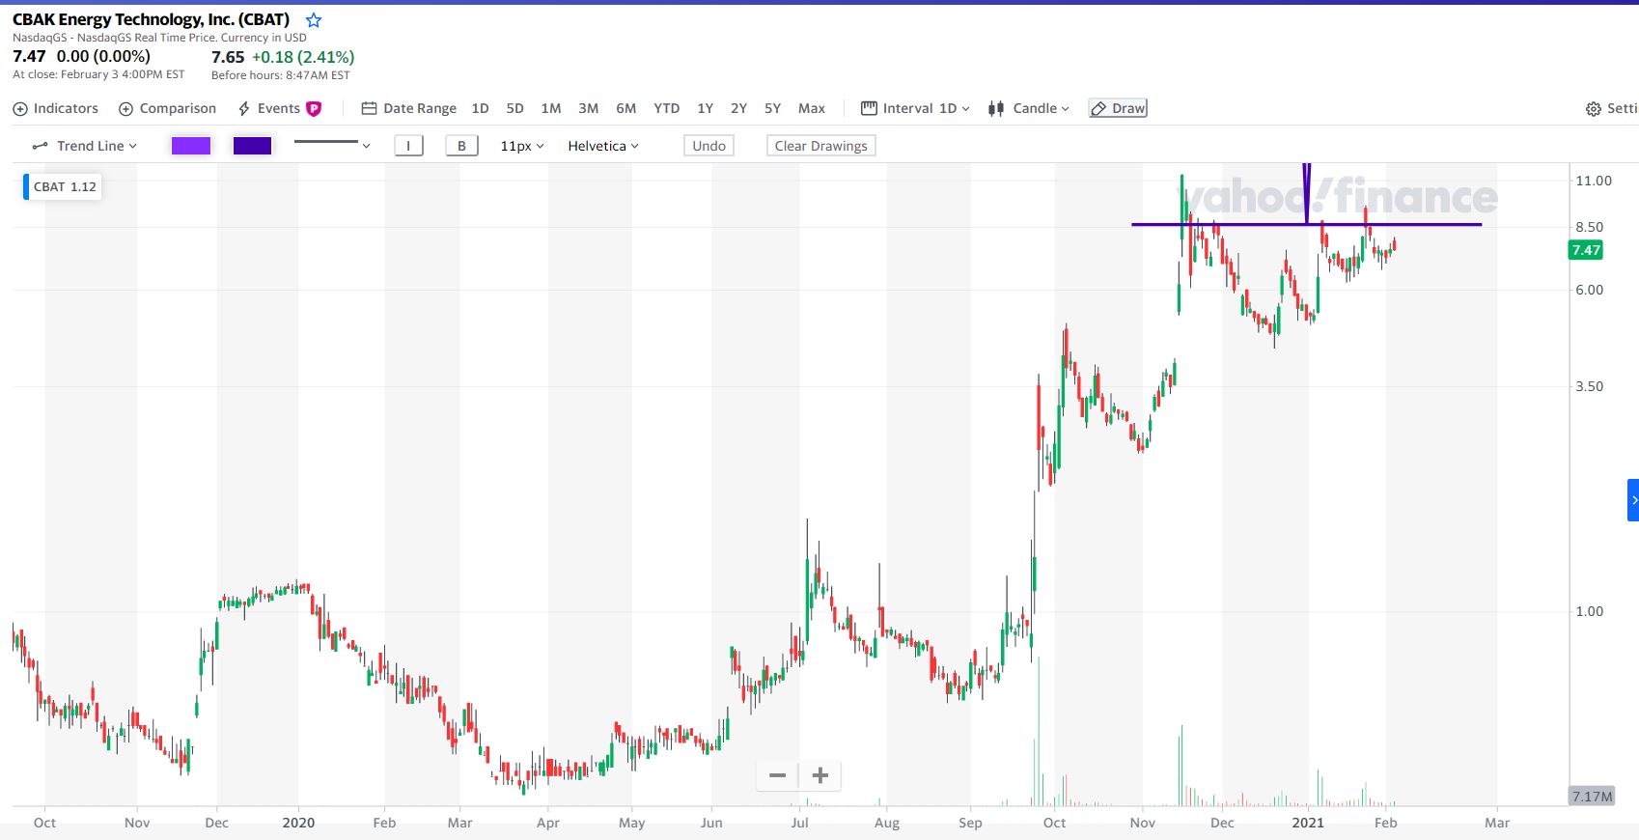Click the Events lightning bolt icon
Image resolution: width=1639 pixels, height=840 pixels.
[244, 109]
